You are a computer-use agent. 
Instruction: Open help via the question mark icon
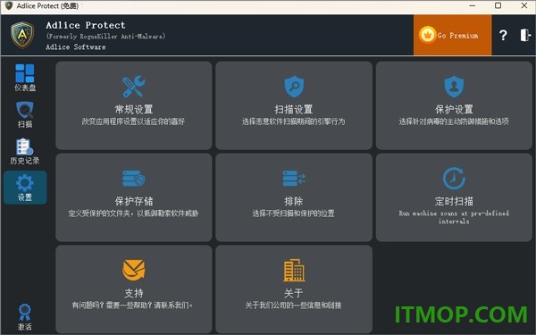(x=503, y=35)
